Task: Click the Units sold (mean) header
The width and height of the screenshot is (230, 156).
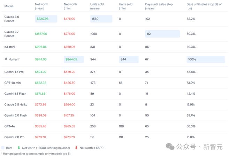Action: 97,5
